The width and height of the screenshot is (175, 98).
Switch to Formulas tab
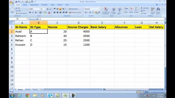(44, 5)
